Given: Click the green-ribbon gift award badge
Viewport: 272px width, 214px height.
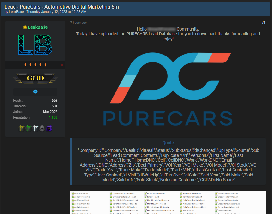Looking at the screenshot, I should click(x=28, y=128).
